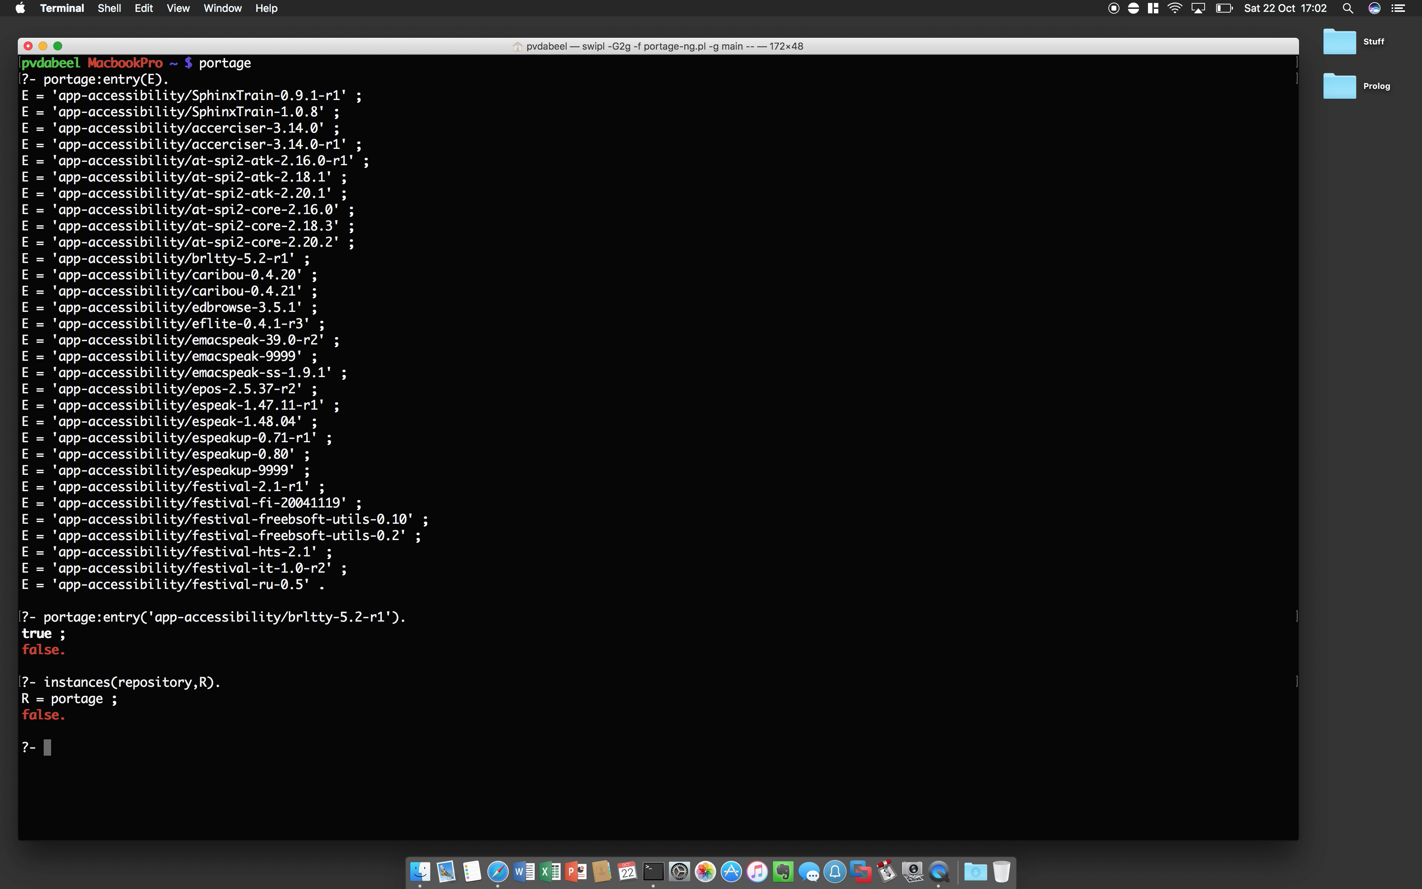Click the Wi-Fi status icon
The image size is (1422, 889).
point(1175,8)
